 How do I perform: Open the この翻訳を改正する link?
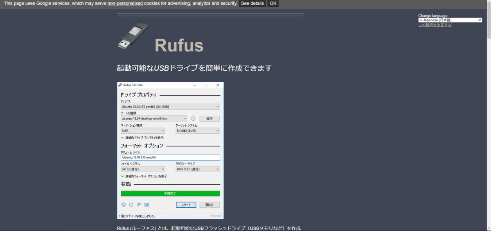tap(435, 25)
